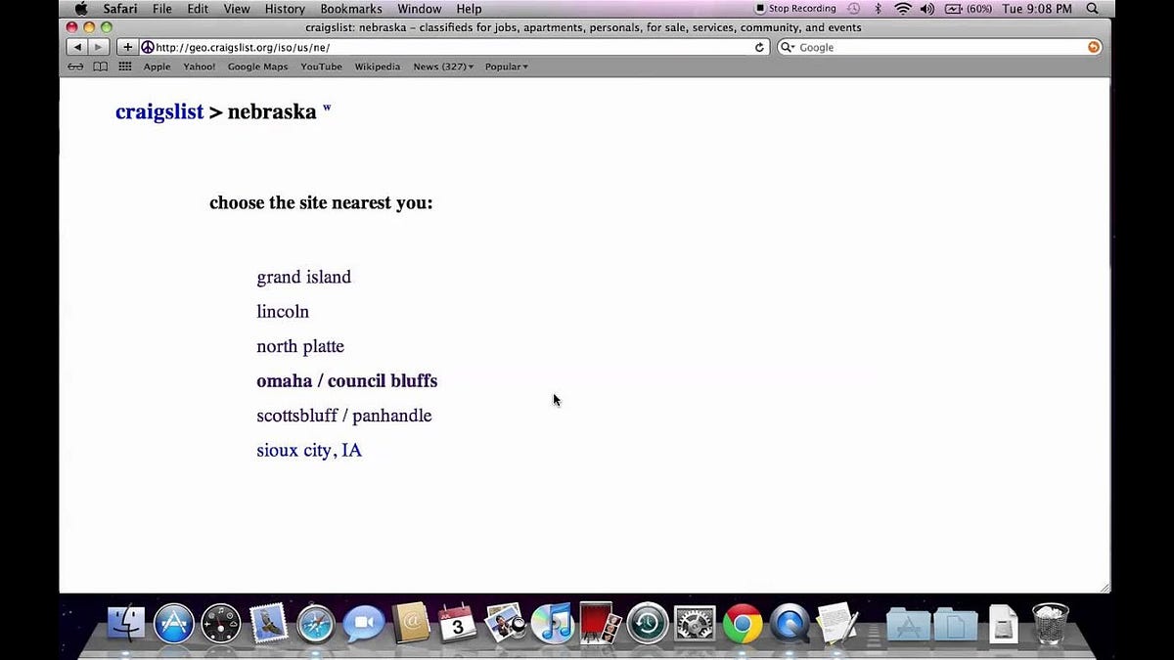This screenshot has height=660, width=1174.
Task: Open iCal calendar in the Dock
Action: pyautogui.click(x=457, y=623)
